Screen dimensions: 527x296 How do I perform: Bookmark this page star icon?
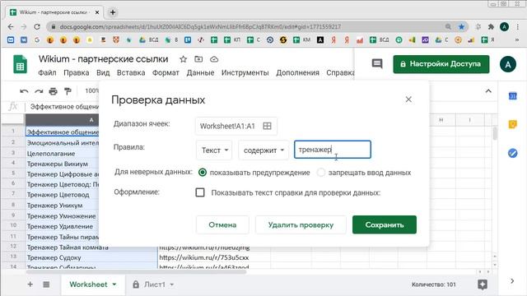461,26
